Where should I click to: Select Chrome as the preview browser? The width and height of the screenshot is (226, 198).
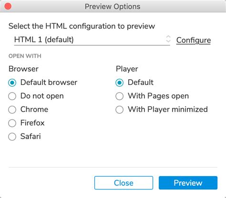click(12, 110)
